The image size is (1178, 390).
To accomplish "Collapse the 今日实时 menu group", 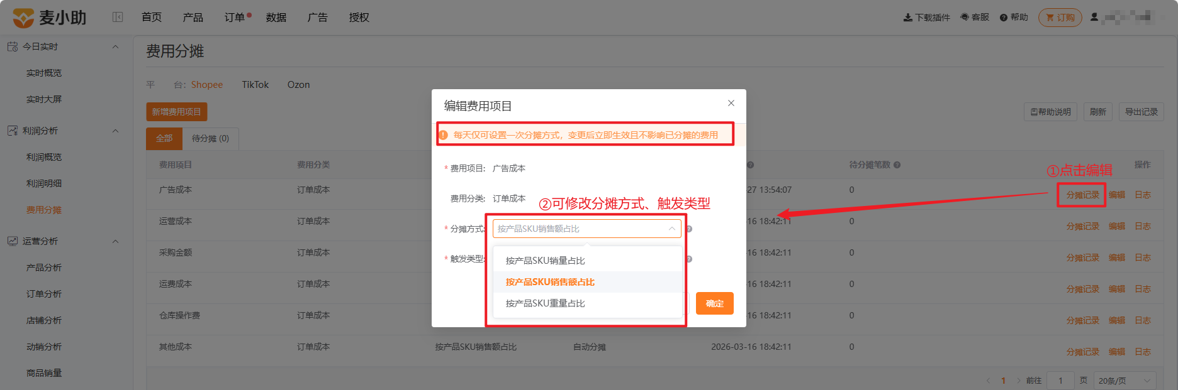I will tap(115, 46).
